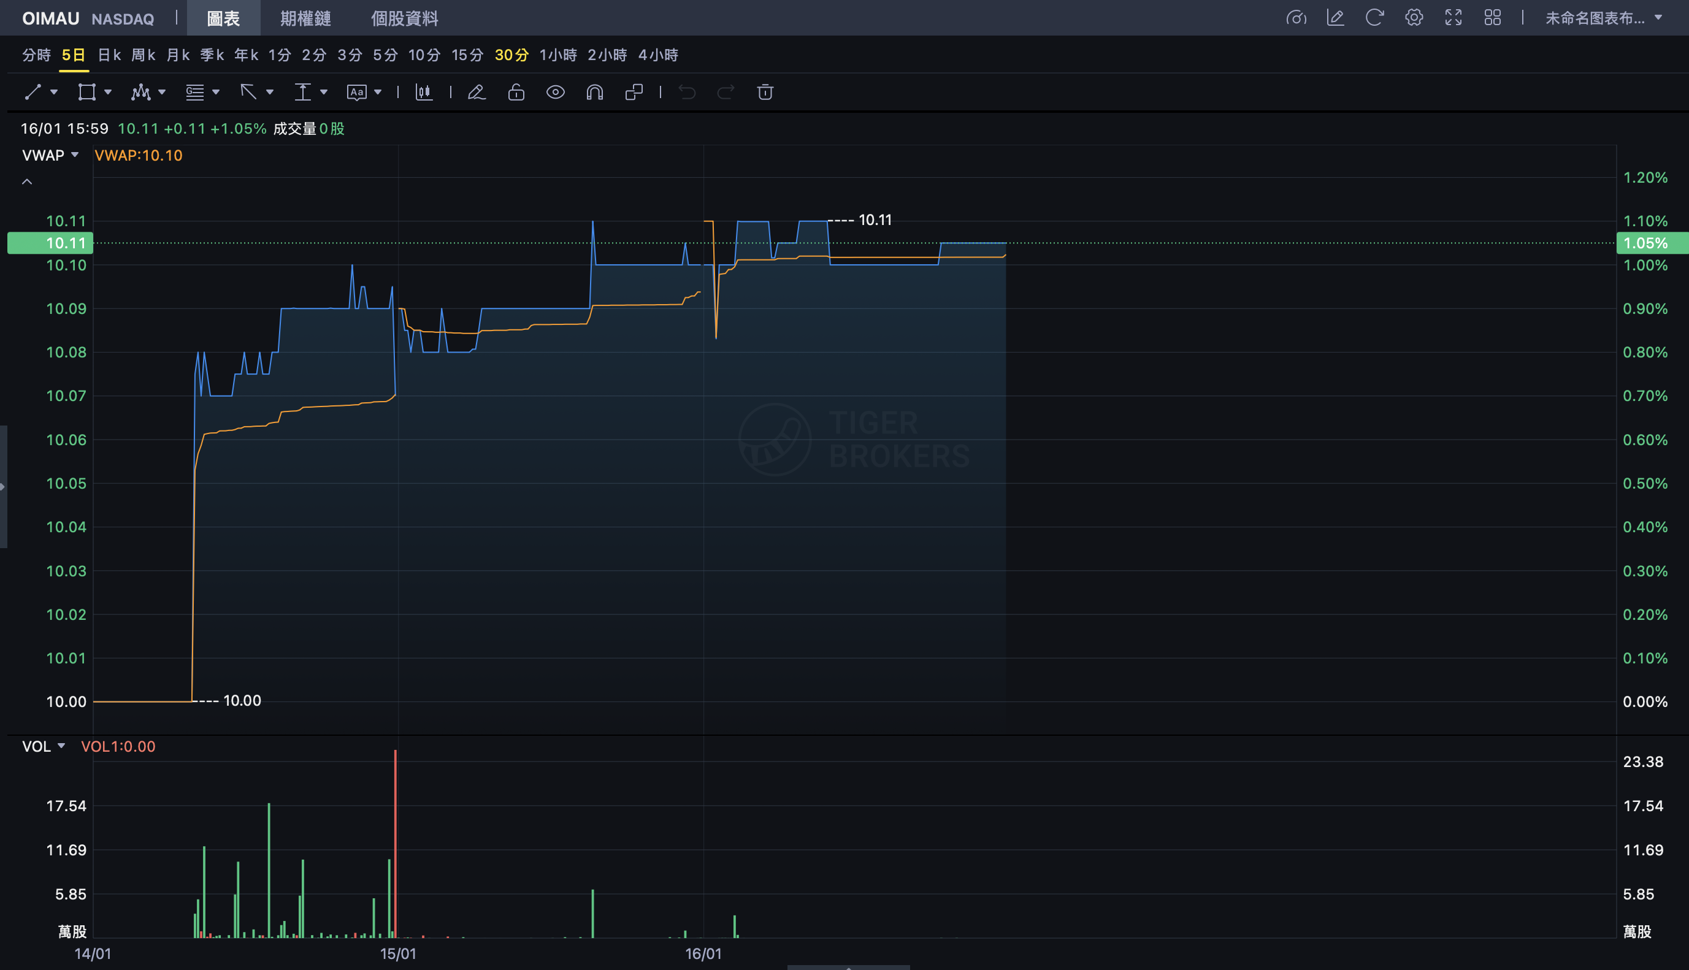Switch to the 期權鏈 tab
This screenshot has width=1689, height=970.
click(305, 18)
